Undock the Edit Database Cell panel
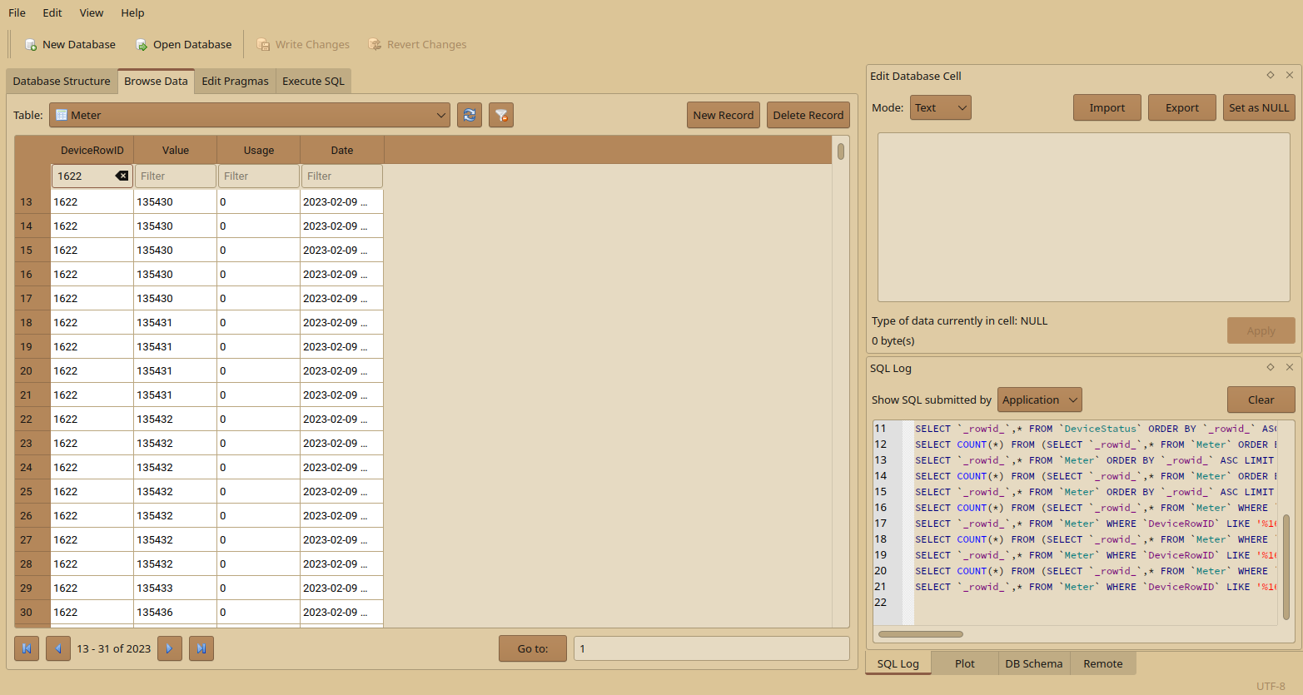Viewport: 1303px width, 695px height. 1271,75
